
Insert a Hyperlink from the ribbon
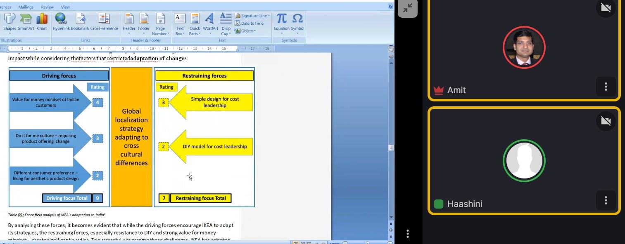[61, 22]
